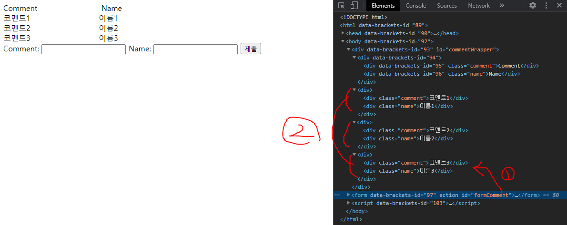Click the ellipsis beside the form node
Screen dimensions: 567x225
(x=337, y=195)
